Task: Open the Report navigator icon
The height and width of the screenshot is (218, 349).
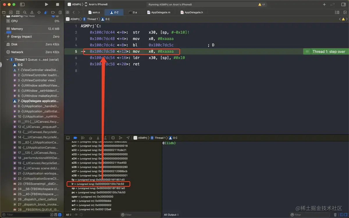Action: tap(60, 13)
